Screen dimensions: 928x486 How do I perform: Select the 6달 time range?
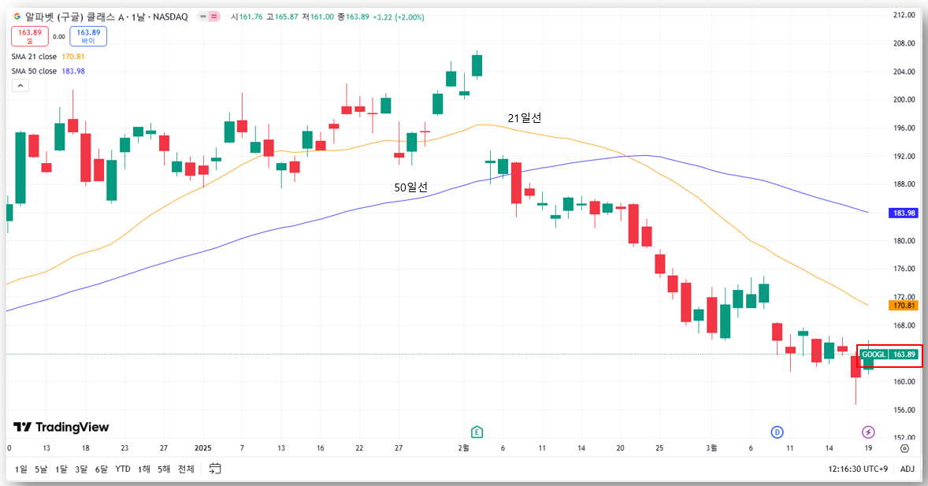click(101, 469)
